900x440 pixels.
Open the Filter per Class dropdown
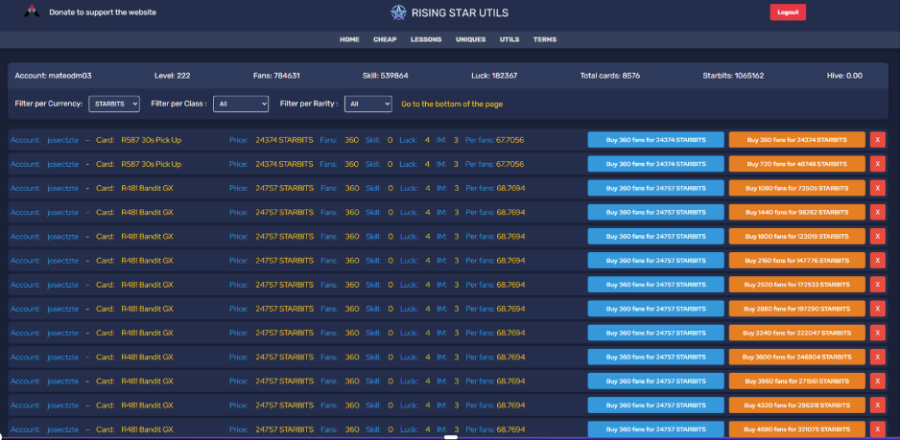tap(241, 104)
